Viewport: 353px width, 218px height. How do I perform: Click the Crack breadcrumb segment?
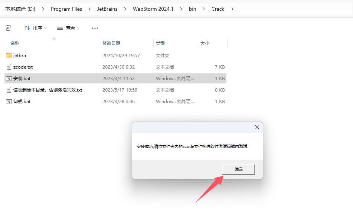[218, 9]
